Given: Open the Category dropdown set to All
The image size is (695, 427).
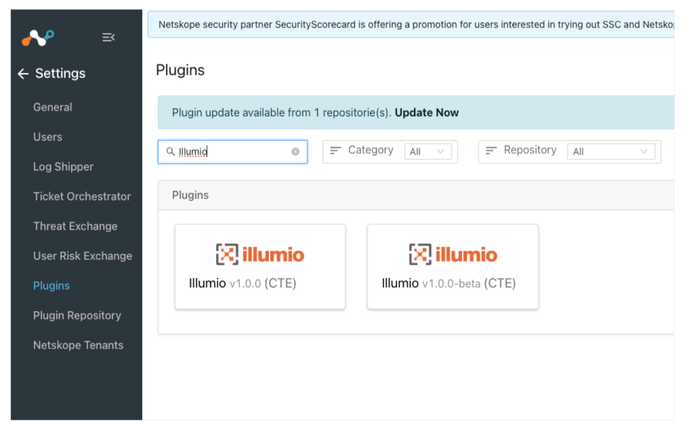Looking at the screenshot, I should [427, 152].
